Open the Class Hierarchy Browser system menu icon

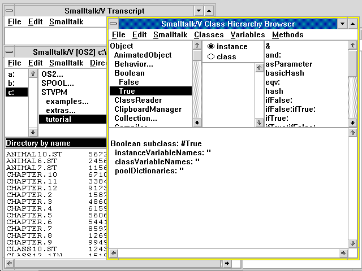(x=113, y=24)
